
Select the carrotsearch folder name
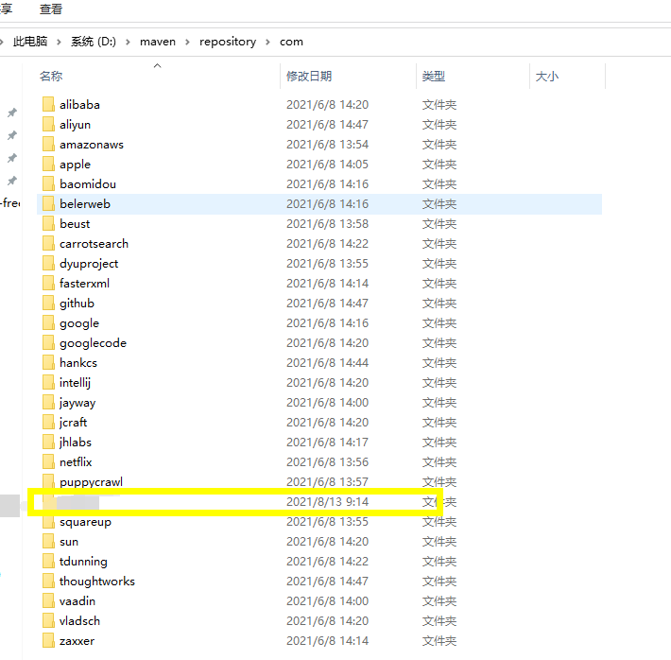pos(95,244)
